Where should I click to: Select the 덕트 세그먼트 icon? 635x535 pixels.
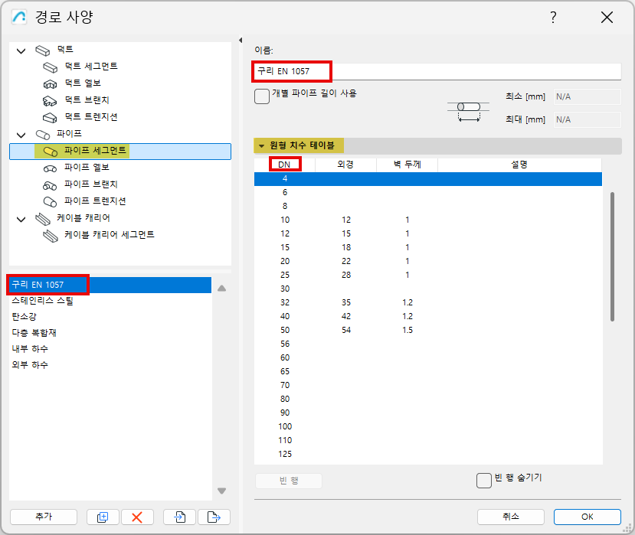(x=51, y=67)
